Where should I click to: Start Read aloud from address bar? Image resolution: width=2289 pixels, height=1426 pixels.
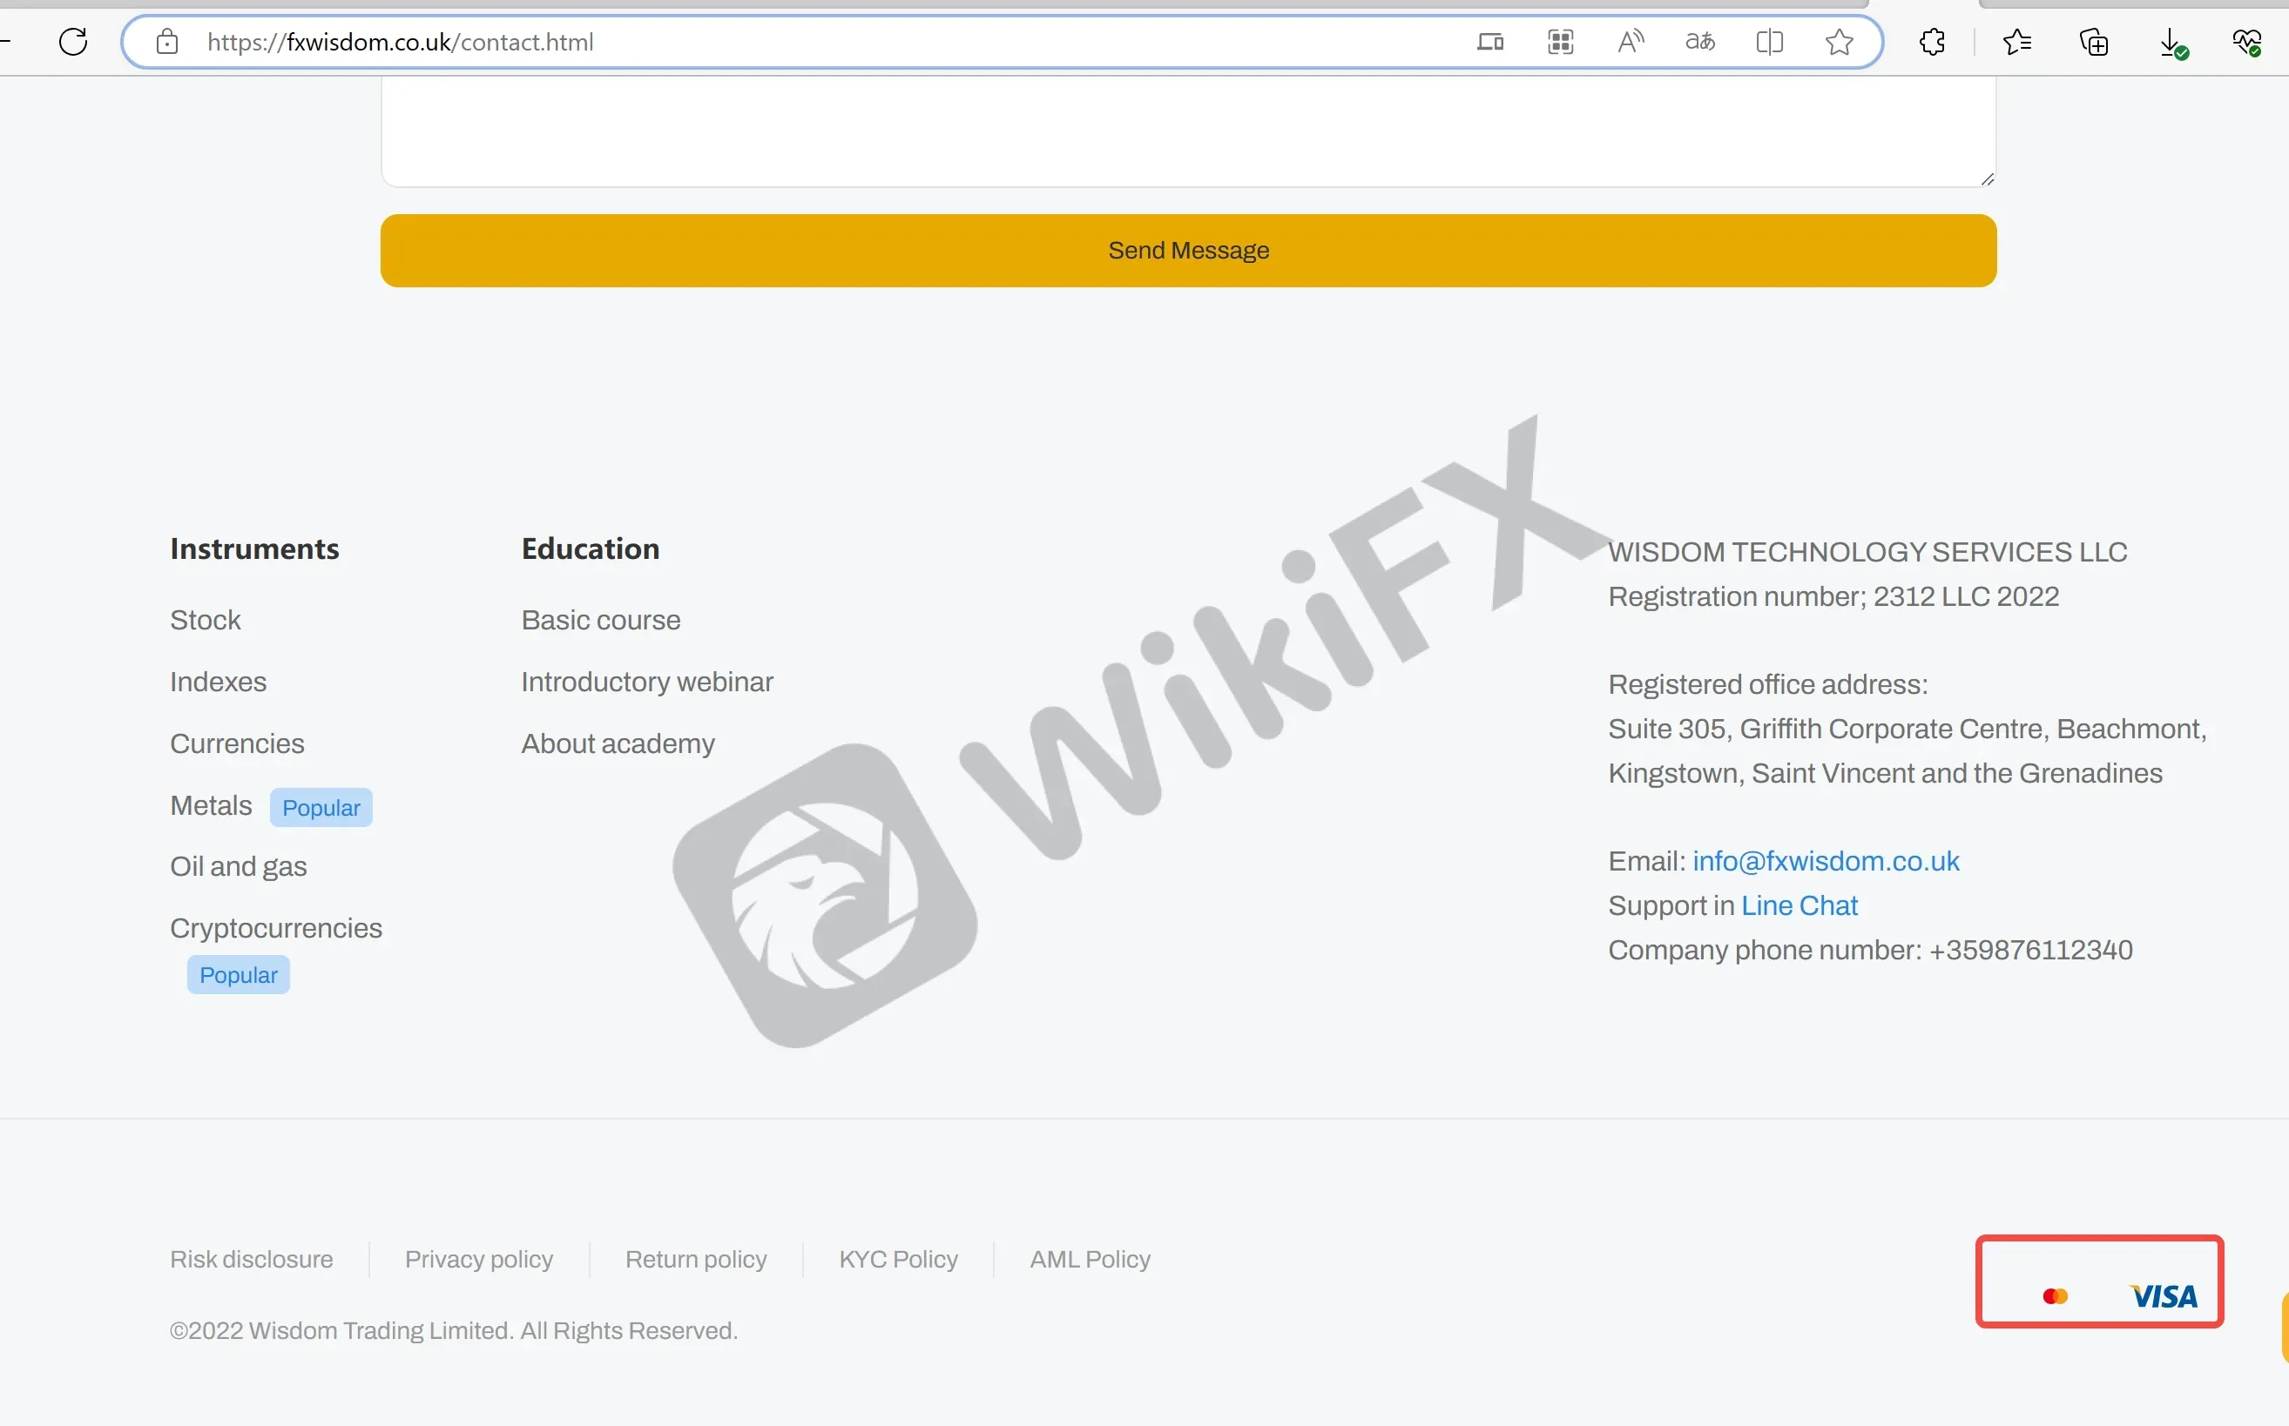(x=1631, y=42)
